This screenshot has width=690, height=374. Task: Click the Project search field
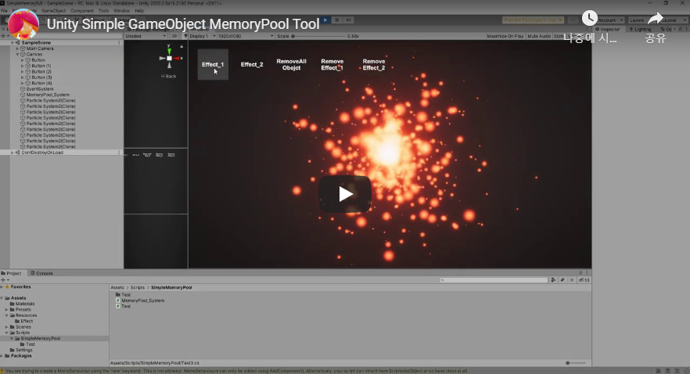coord(494,280)
